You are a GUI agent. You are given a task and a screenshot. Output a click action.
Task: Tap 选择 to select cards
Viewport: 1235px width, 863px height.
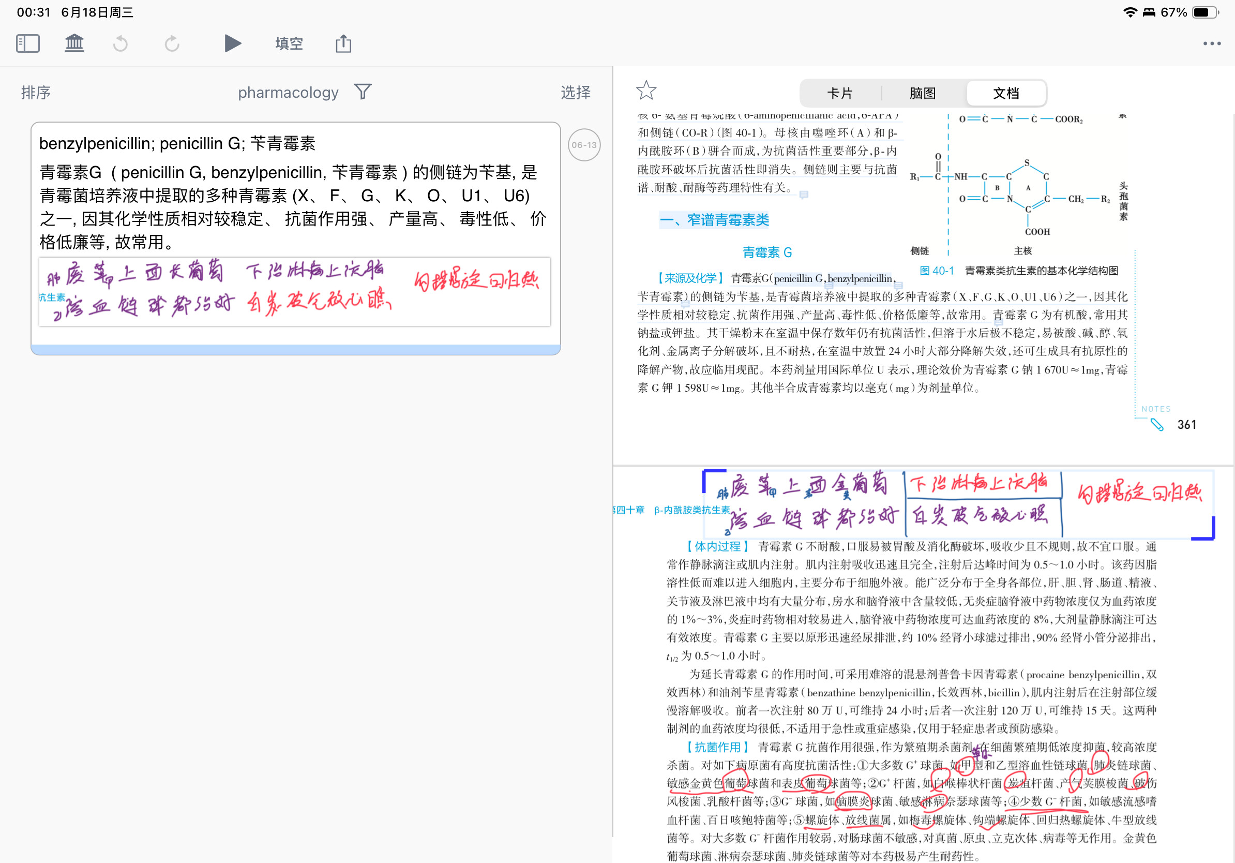(x=576, y=93)
